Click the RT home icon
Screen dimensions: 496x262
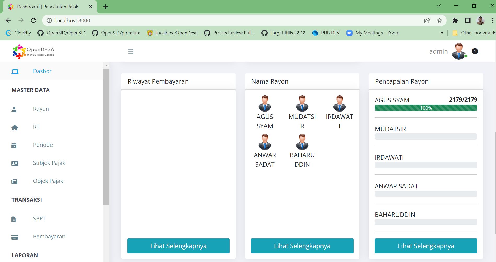[15, 127]
